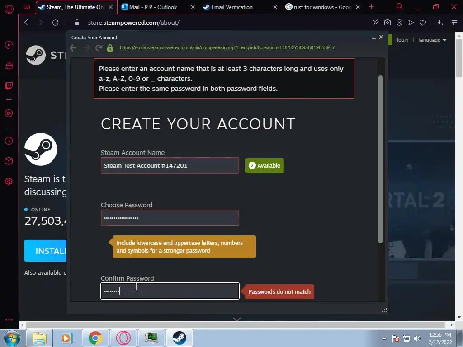Go back in the Opera browser toolbar
The image size is (463, 347).
tap(26, 23)
